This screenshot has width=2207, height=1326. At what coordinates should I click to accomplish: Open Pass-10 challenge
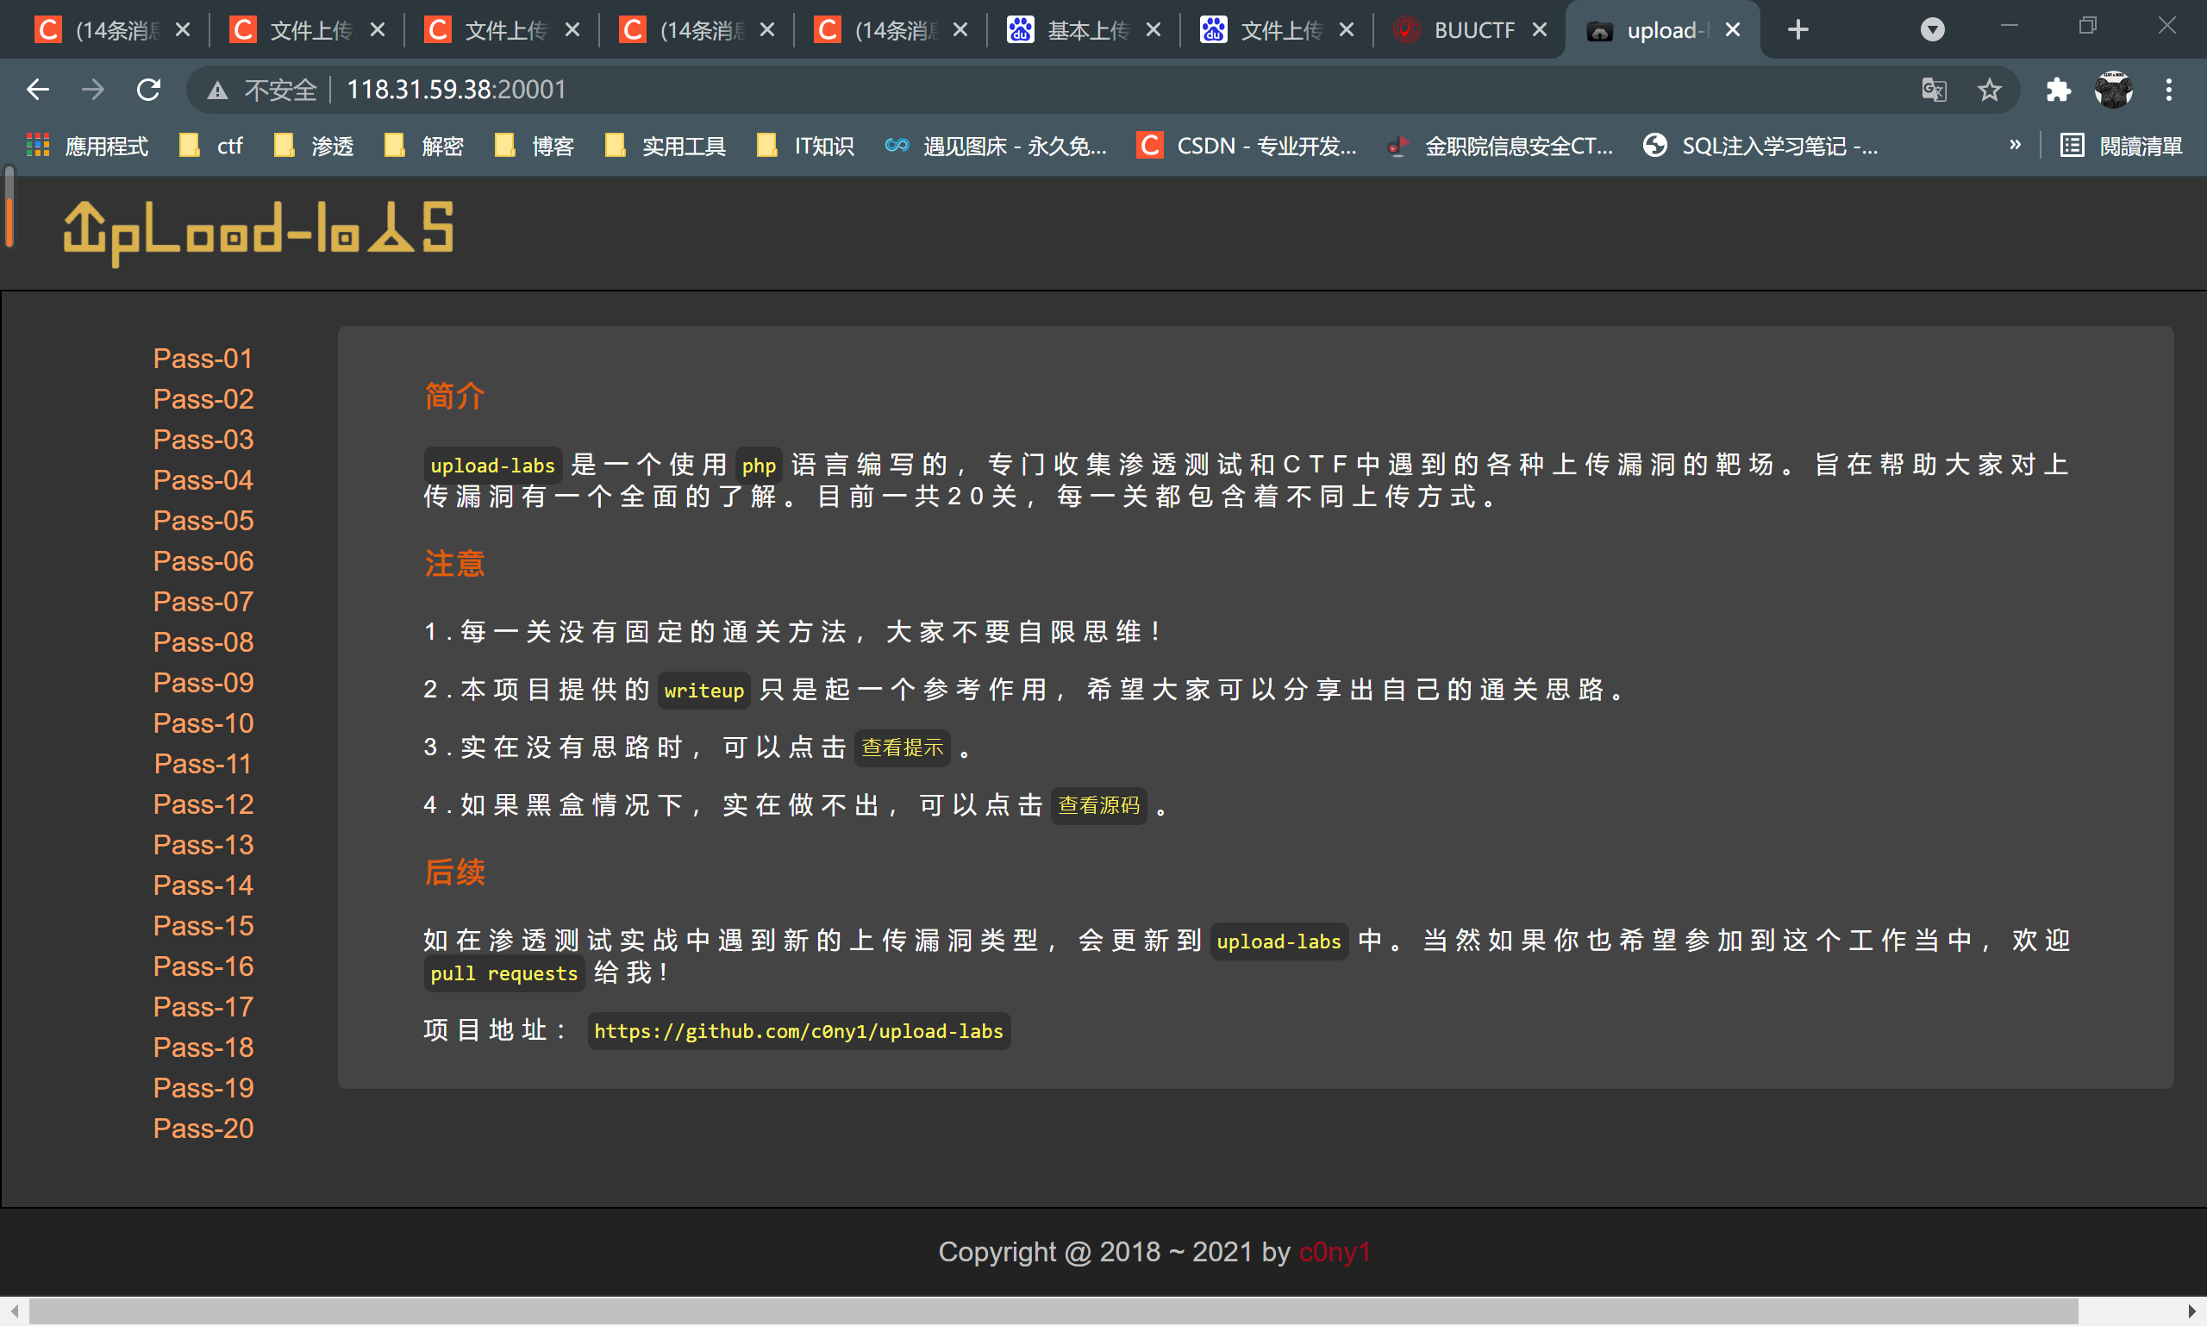(203, 722)
